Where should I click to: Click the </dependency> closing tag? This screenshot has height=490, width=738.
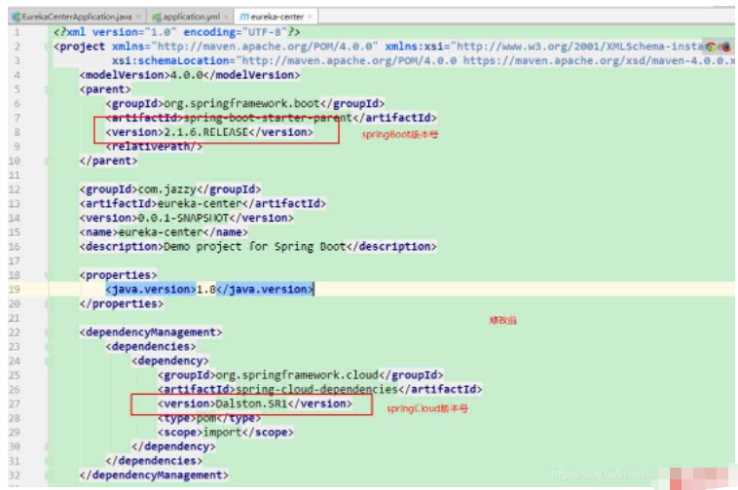point(173,446)
